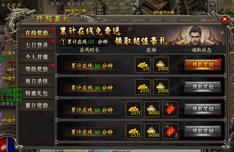Click 领取奖励 for the 60分钟 row
The height and width of the screenshot is (152, 234).
pos(203,109)
